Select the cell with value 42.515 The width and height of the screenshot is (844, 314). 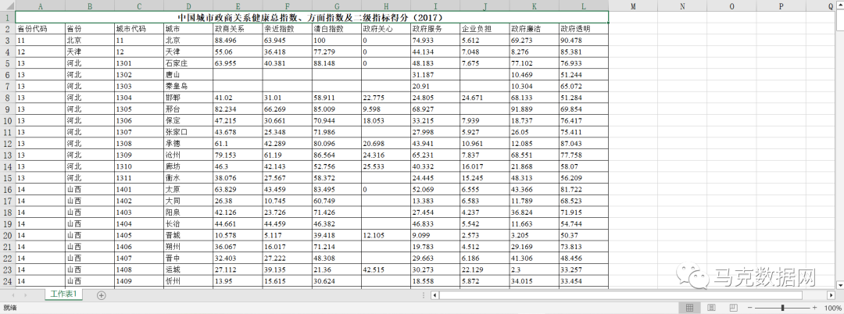(386, 269)
